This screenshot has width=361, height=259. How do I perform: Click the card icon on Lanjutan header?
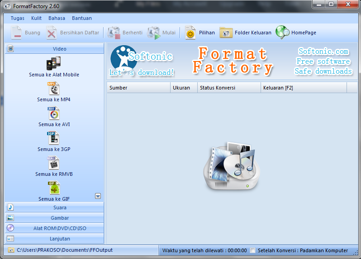(x=10, y=239)
